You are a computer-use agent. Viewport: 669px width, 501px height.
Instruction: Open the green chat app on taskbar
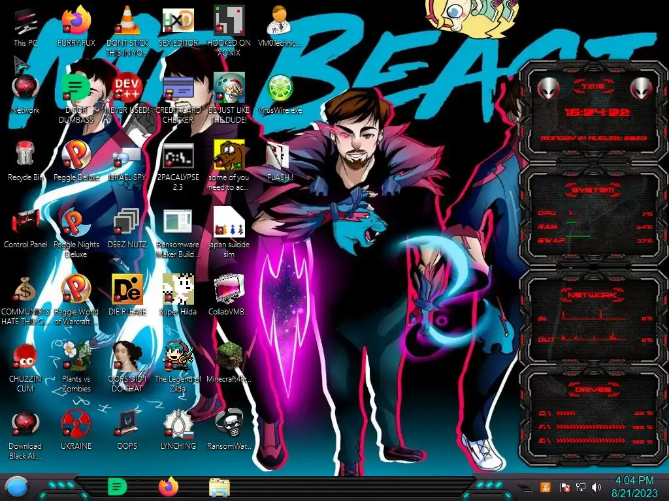(x=118, y=487)
